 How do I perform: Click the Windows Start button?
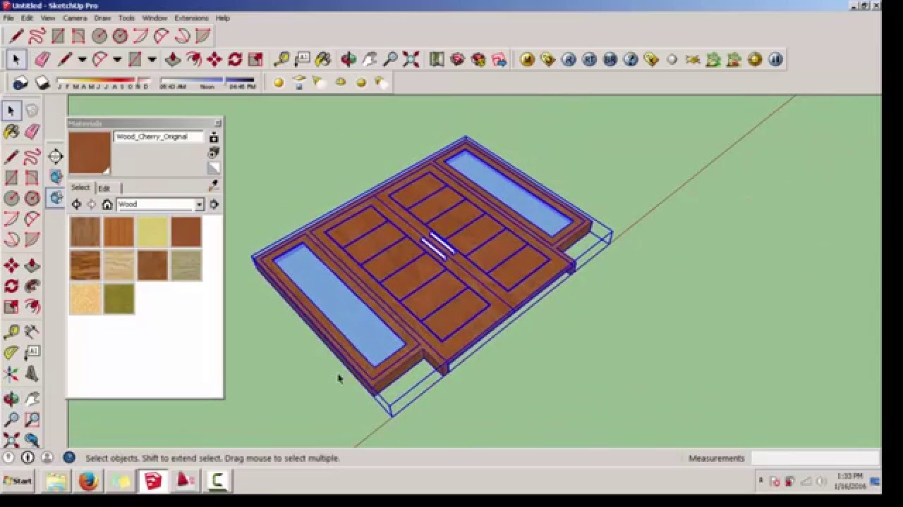18,481
